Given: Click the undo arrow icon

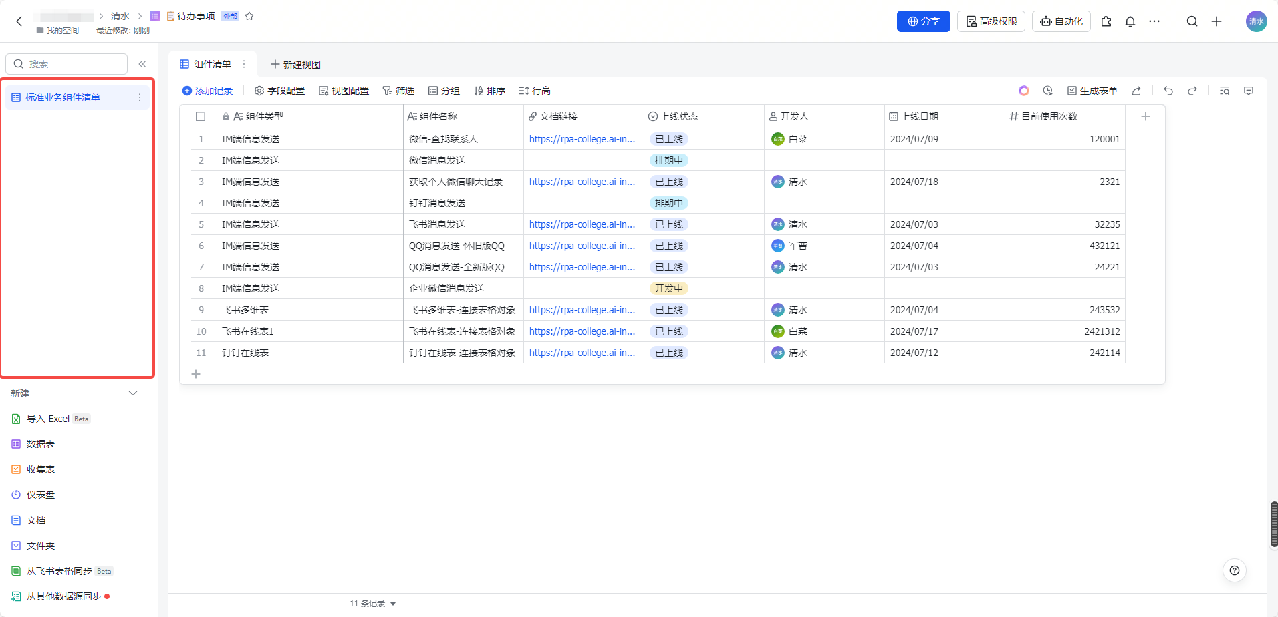Looking at the screenshot, I should point(1168,91).
